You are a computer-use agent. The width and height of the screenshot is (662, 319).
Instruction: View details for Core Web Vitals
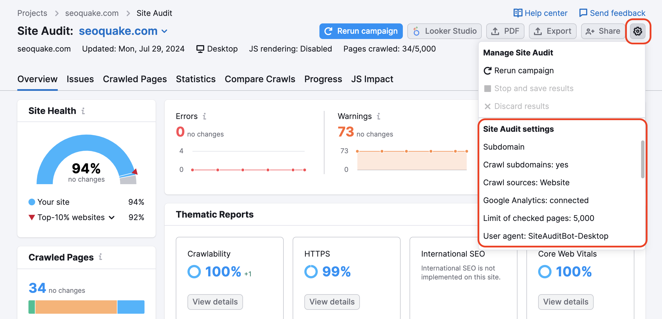[566, 302]
